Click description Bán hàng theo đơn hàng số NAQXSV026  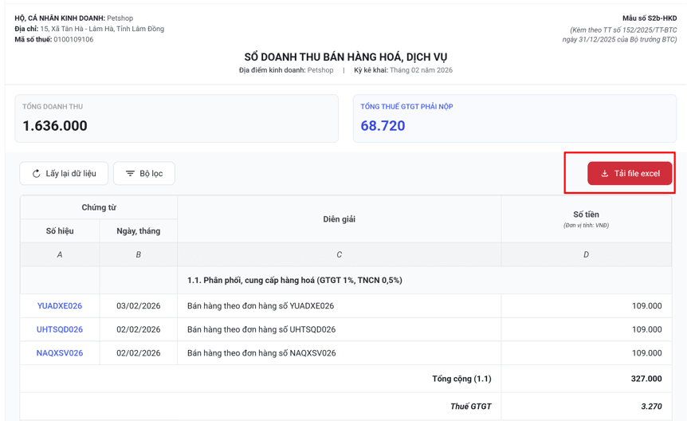point(261,353)
